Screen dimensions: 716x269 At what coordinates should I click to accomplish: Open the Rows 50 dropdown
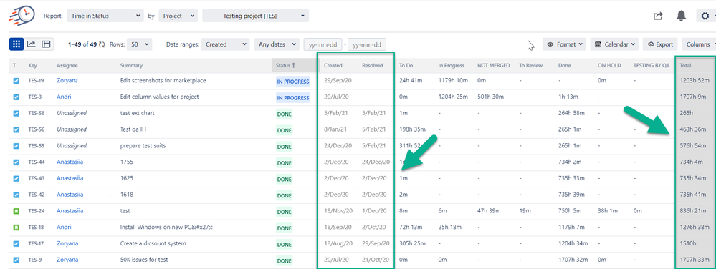coord(139,44)
